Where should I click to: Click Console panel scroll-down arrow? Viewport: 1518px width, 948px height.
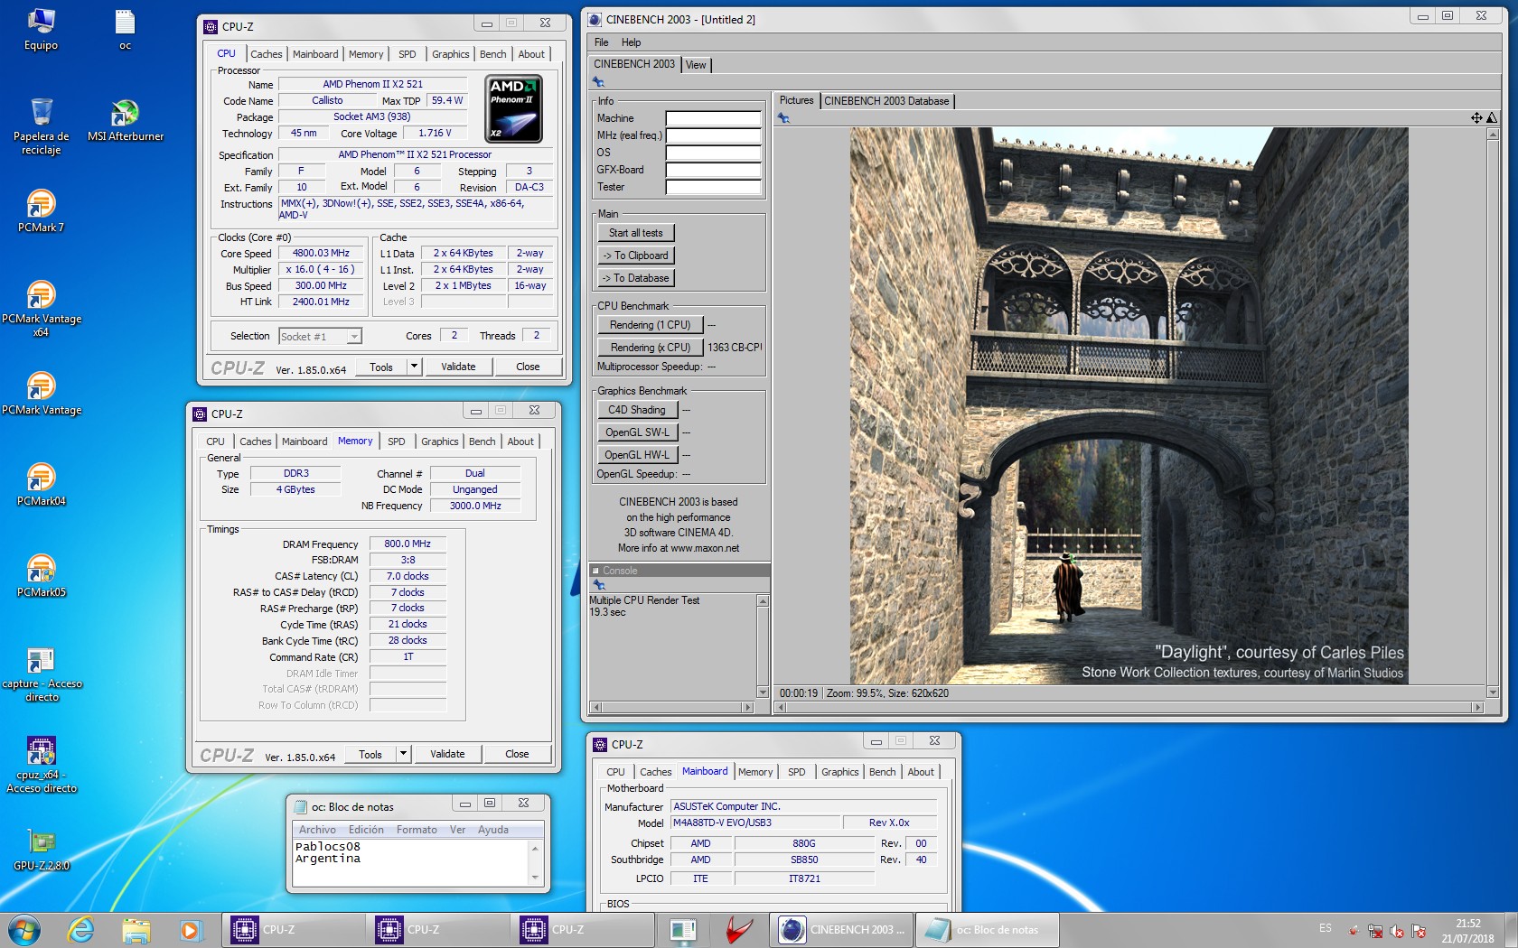(x=763, y=692)
